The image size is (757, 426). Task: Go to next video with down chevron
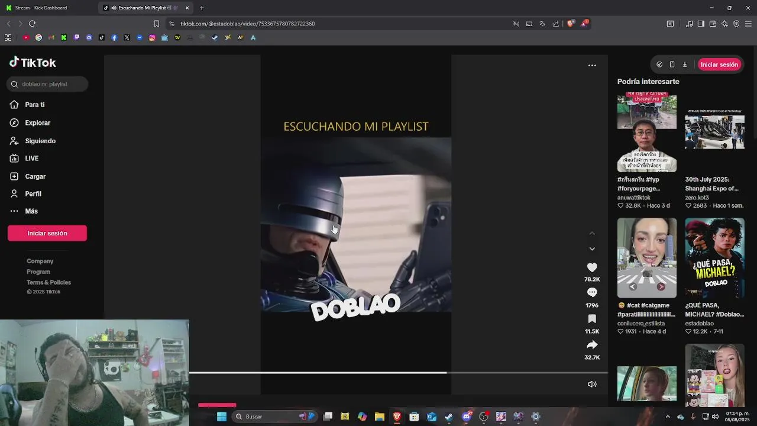[x=592, y=249]
